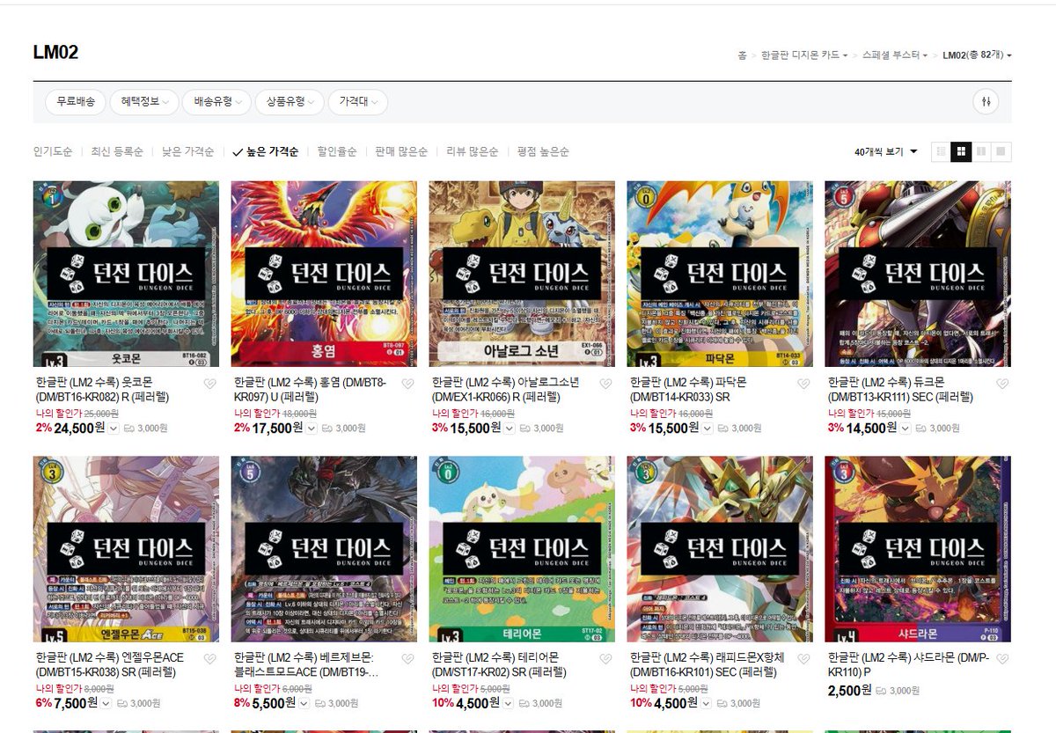This screenshot has width=1056, height=733.
Task: Open the 40개씩 보기 items-per-page dropdown
Action: point(886,151)
